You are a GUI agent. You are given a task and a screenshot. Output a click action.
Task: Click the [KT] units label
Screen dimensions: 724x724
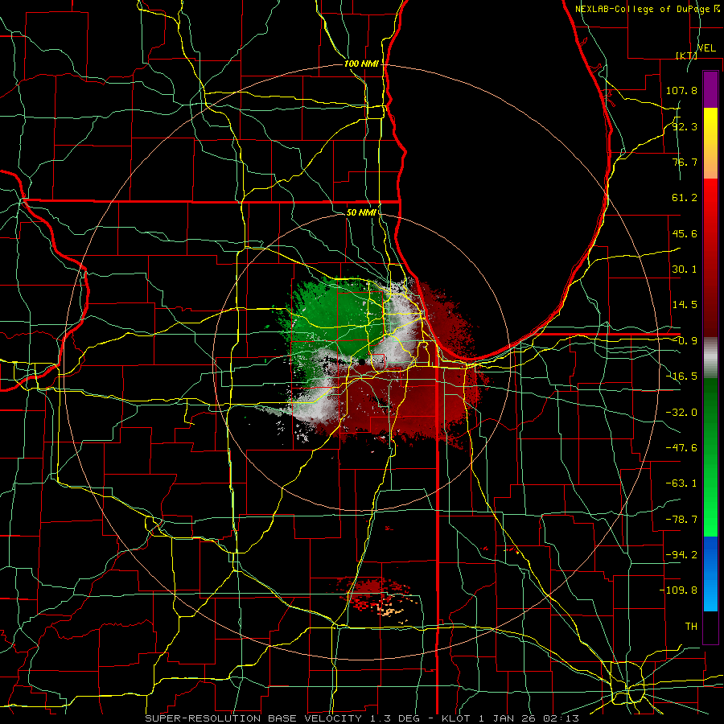[x=686, y=56]
